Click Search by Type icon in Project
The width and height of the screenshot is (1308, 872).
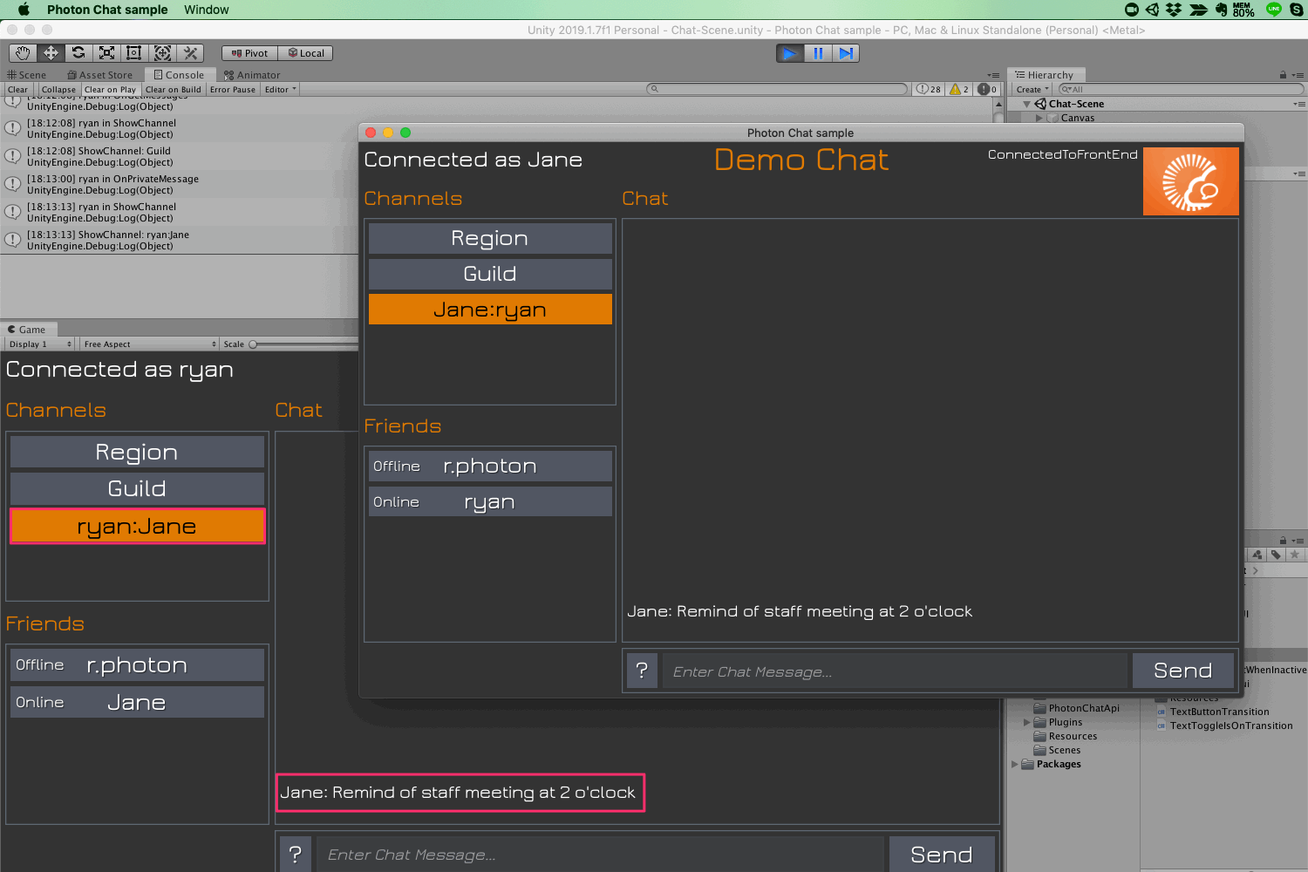coord(1257,555)
